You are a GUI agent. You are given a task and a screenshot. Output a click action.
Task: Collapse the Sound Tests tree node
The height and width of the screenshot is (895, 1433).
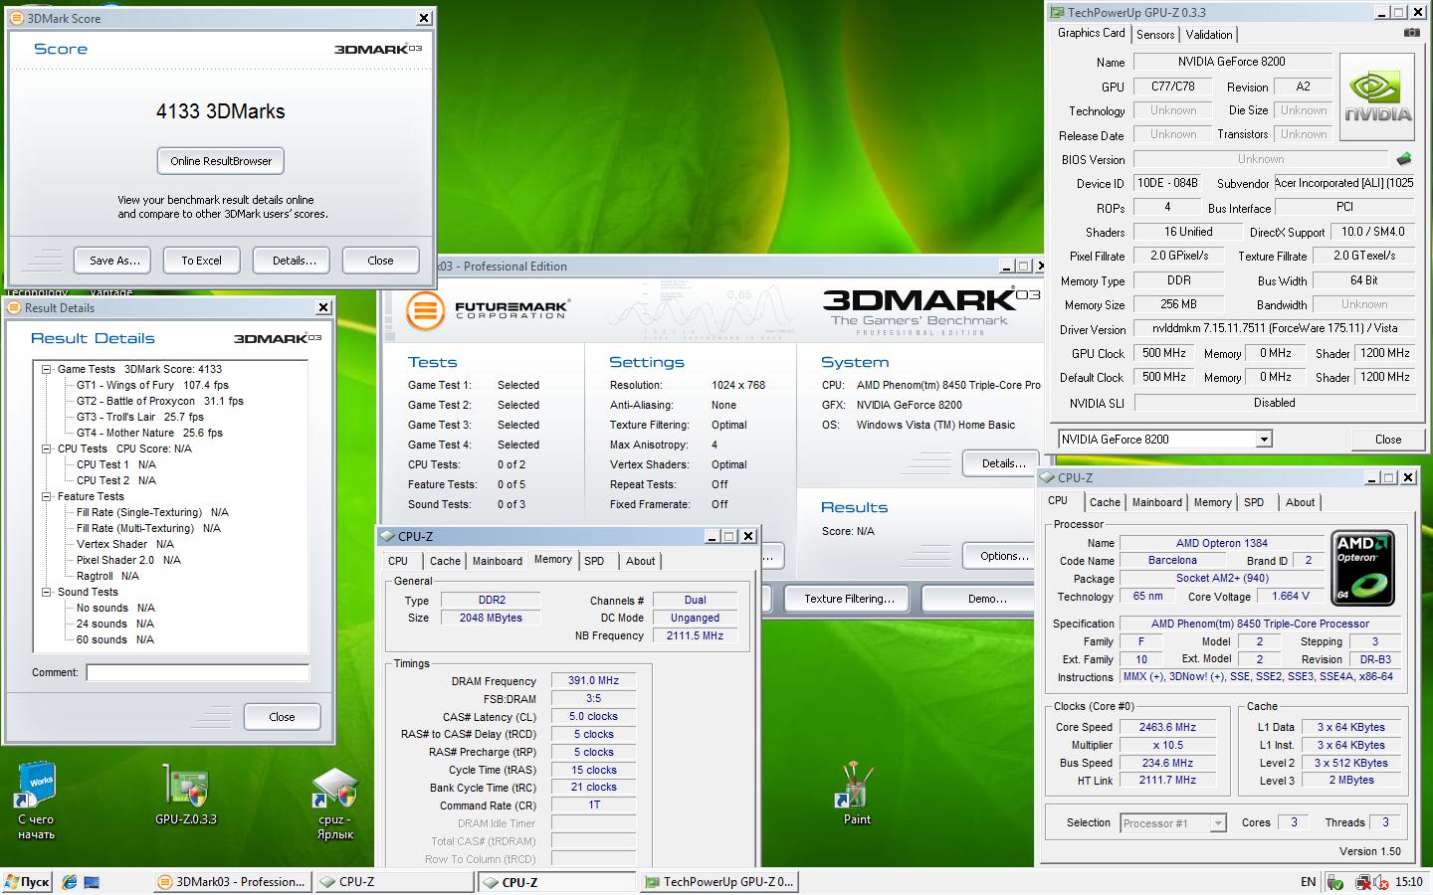click(47, 592)
